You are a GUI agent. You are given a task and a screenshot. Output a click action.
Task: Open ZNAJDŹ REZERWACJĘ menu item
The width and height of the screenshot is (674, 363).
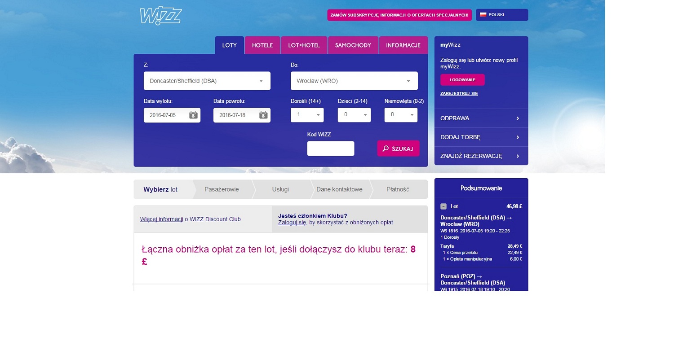click(481, 156)
